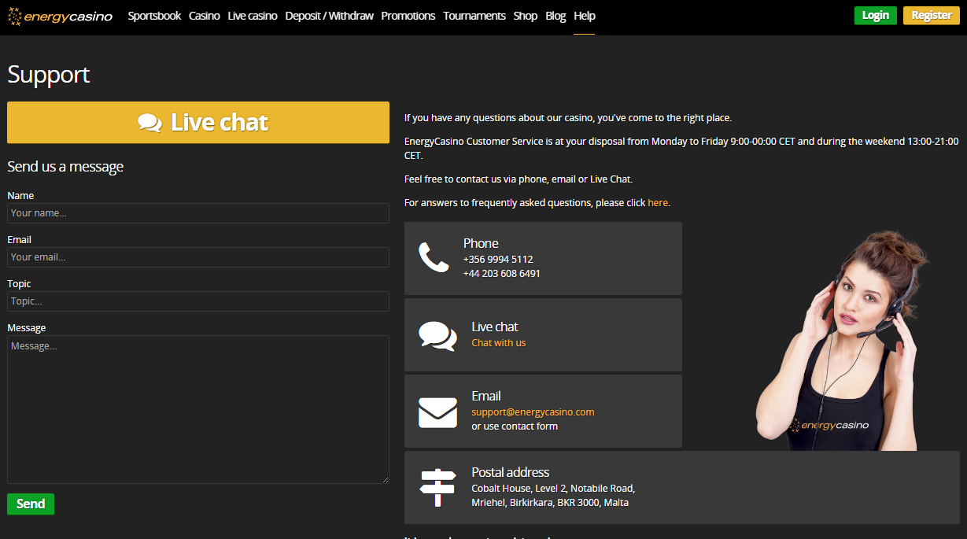
Task: Open the Sportsbook menu item
Action: [154, 16]
